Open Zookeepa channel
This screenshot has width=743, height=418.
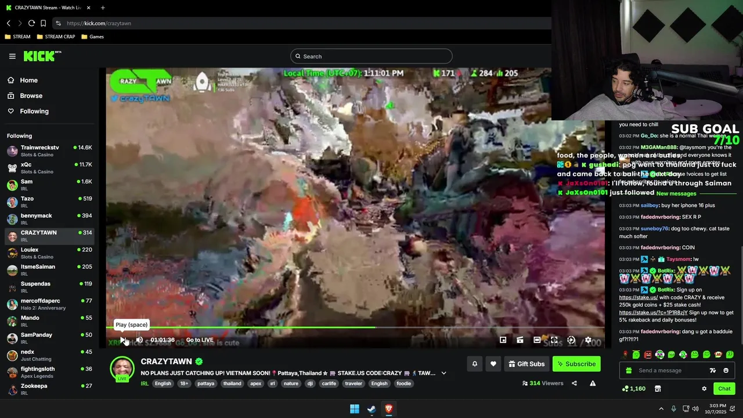click(49, 389)
